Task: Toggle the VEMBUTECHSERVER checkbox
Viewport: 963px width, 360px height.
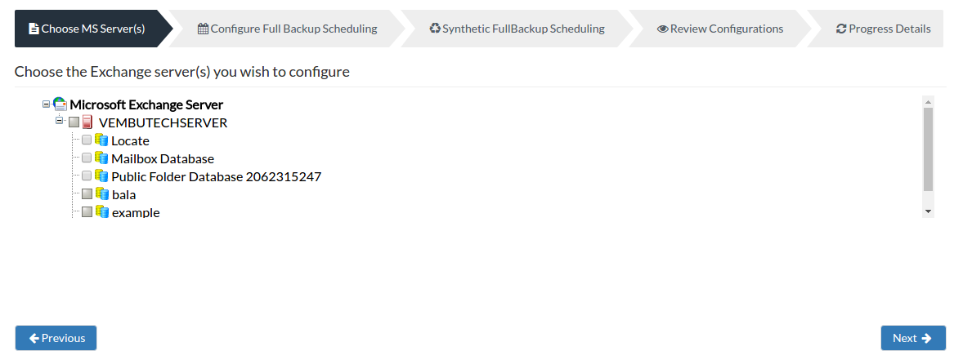Action: 74,122
